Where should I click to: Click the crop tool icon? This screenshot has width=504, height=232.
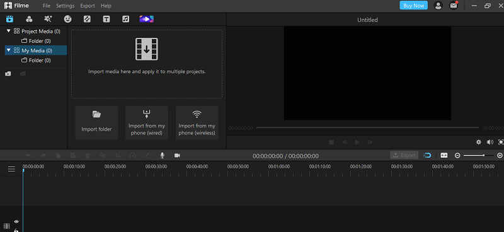click(118, 156)
